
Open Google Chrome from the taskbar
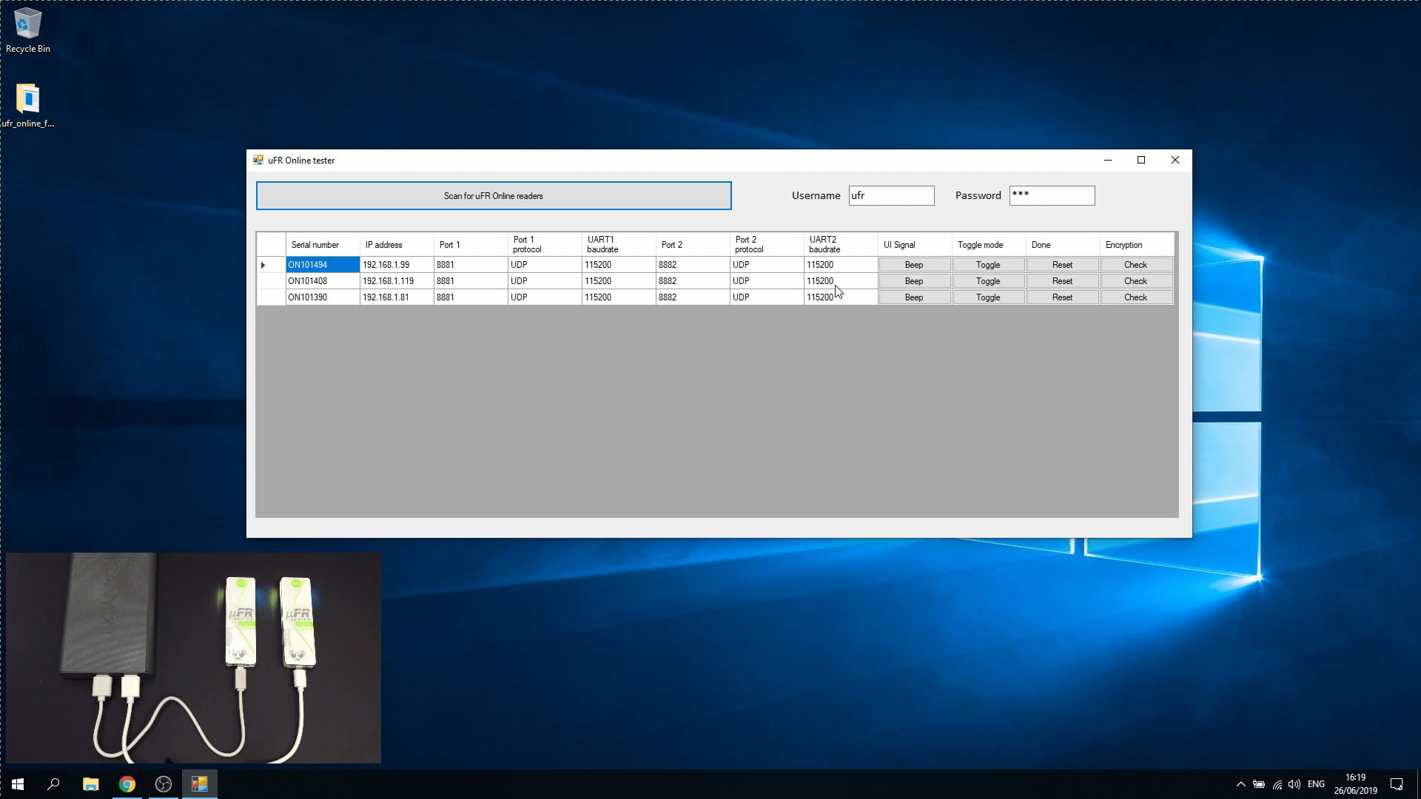(127, 784)
